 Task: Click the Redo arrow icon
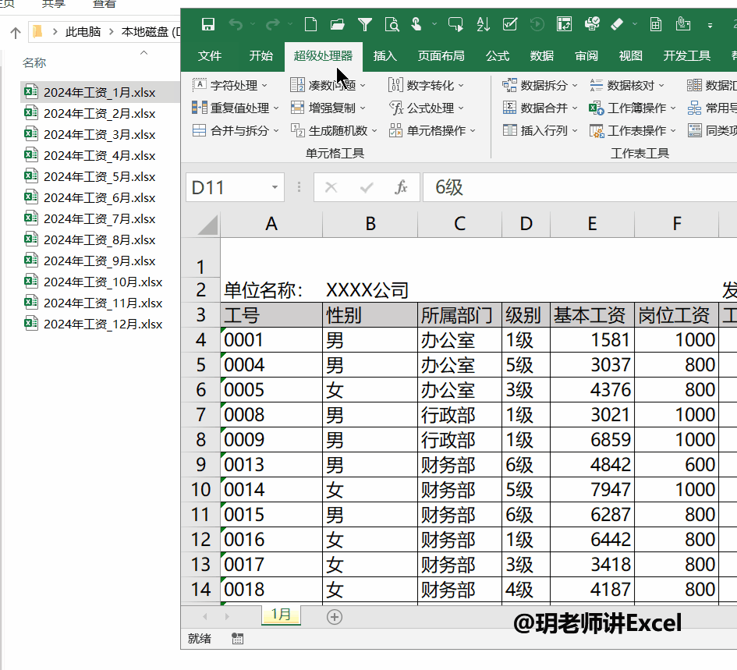273,24
